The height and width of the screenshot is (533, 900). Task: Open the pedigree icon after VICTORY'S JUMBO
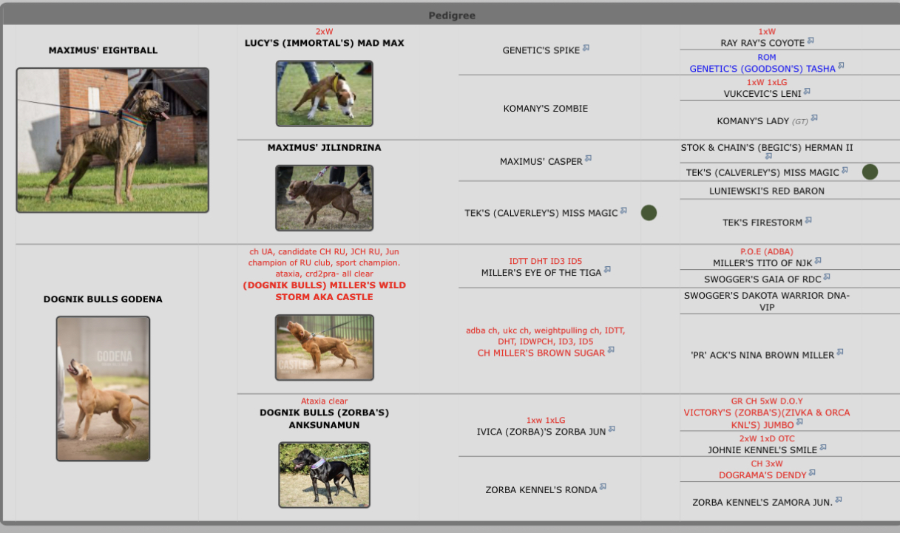click(x=799, y=423)
